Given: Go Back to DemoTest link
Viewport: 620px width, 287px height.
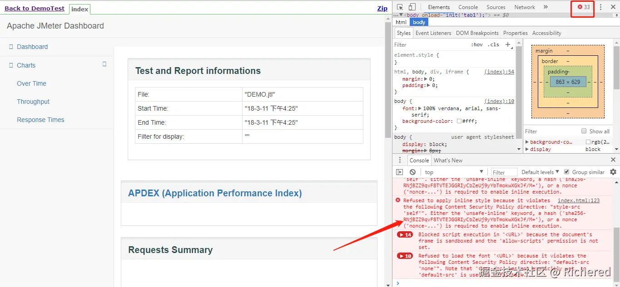Looking at the screenshot, I should point(35,8).
